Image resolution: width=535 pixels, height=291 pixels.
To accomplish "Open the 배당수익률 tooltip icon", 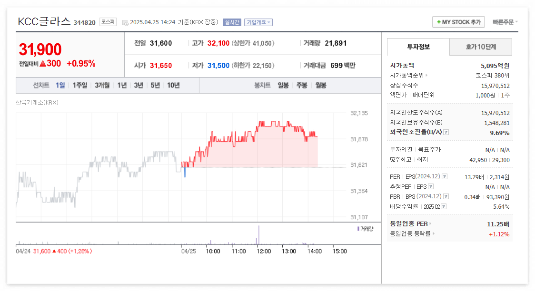I will pyautogui.click(x=444, y=206).
